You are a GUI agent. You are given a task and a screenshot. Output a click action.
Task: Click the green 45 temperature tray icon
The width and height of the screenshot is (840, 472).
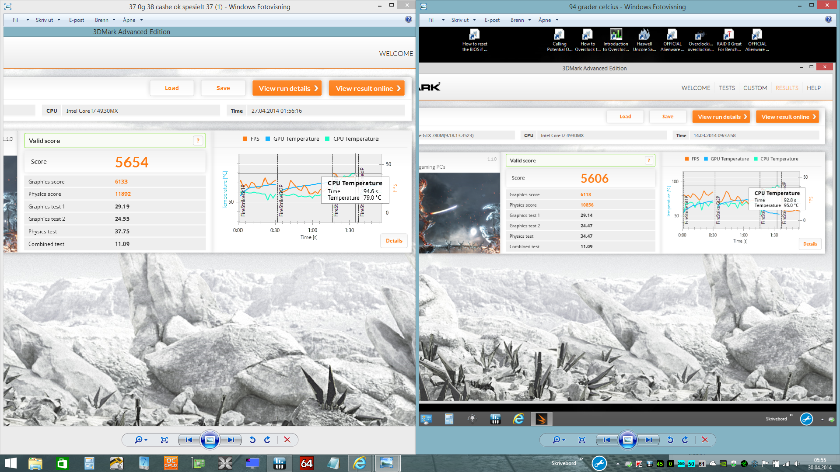[660, 464]
